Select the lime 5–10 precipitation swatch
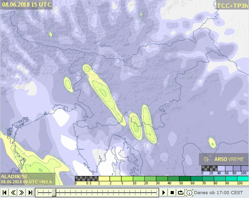Screen dimensions: 249x198 [x=127, y=179]
